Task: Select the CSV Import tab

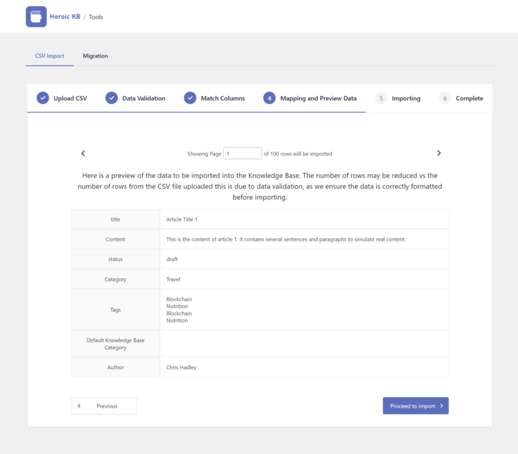Action: point(49,56)
